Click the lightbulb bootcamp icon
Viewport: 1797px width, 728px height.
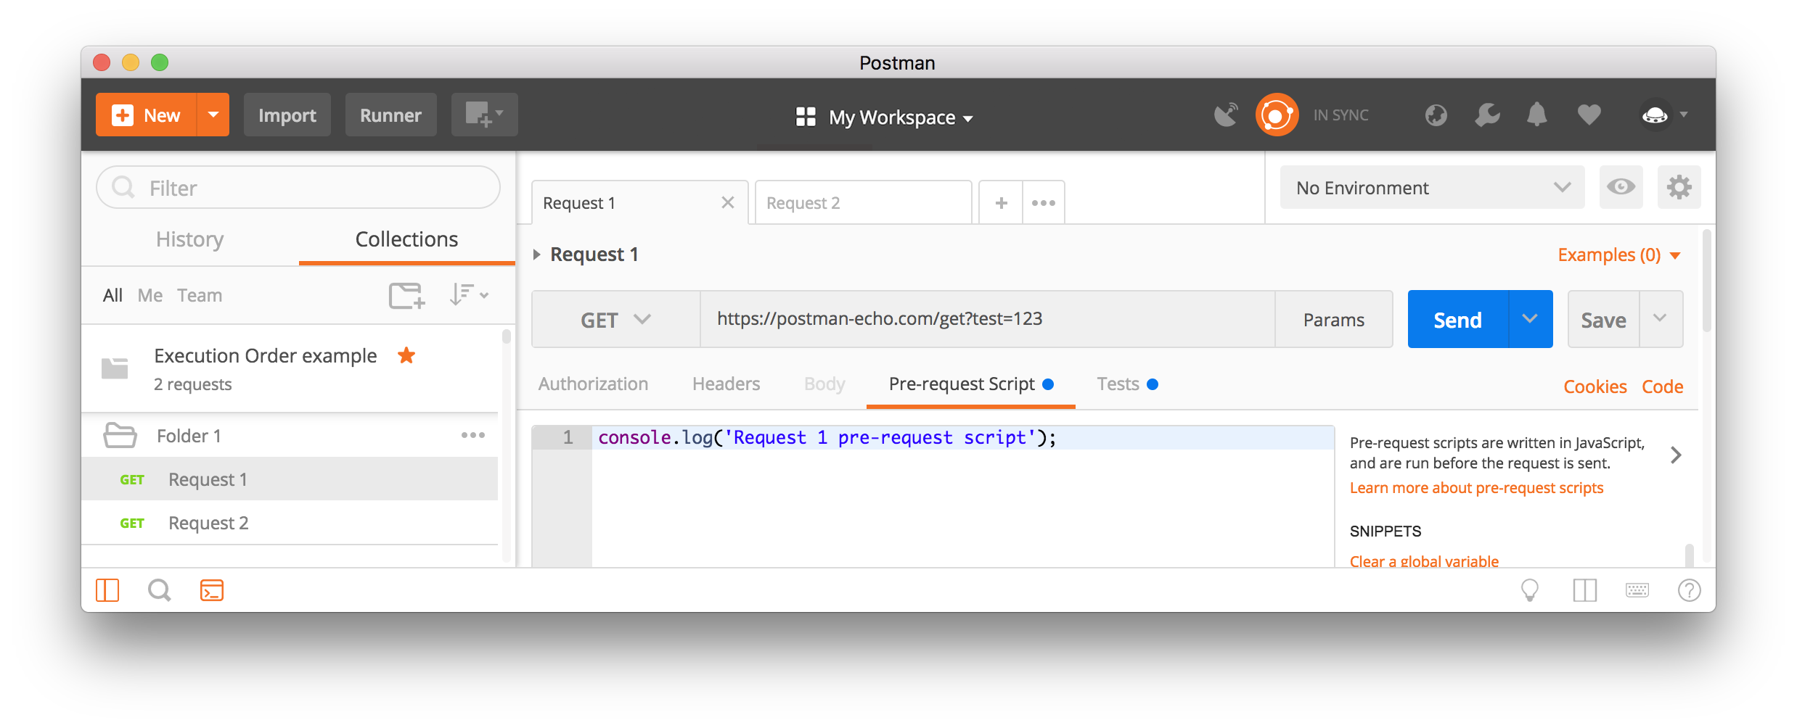click(x=1529, y=590)
